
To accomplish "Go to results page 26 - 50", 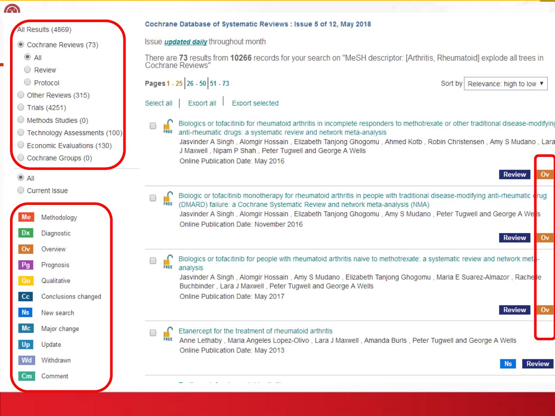I will (x=196, y=84).
